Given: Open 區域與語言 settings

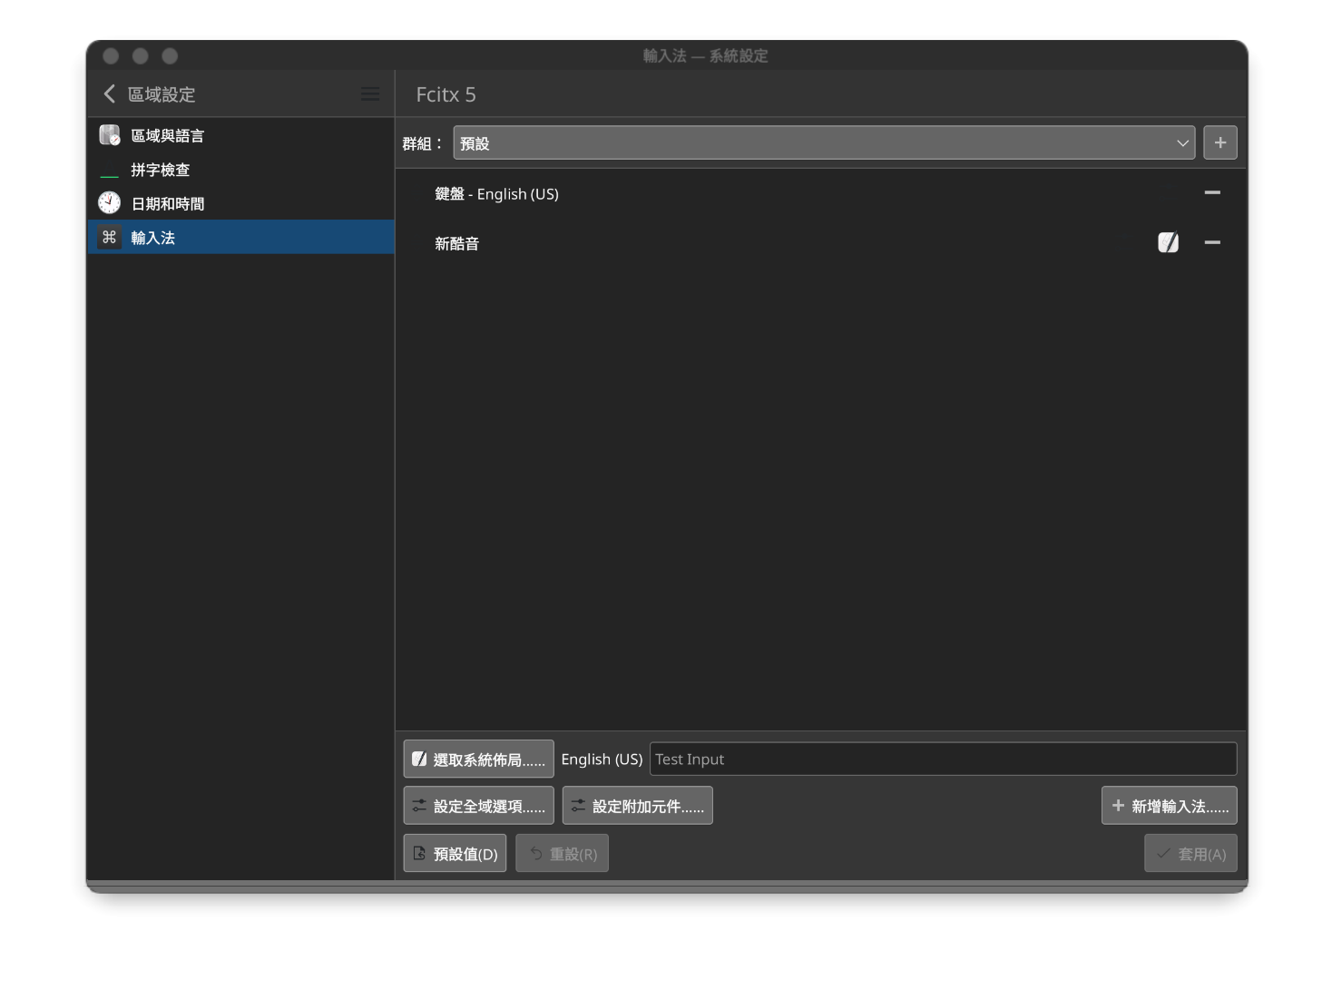Looking at the screenshot, I should click(241, 135).
